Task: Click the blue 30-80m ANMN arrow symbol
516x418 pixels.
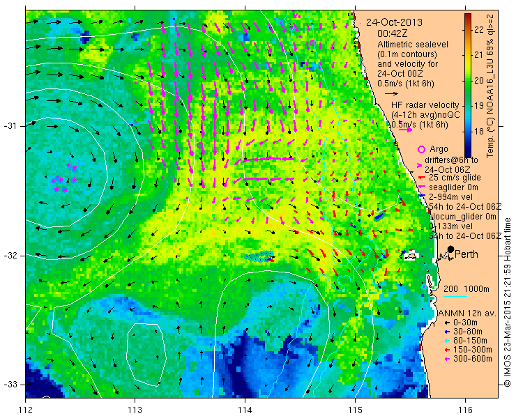Action: click(447, 332)
